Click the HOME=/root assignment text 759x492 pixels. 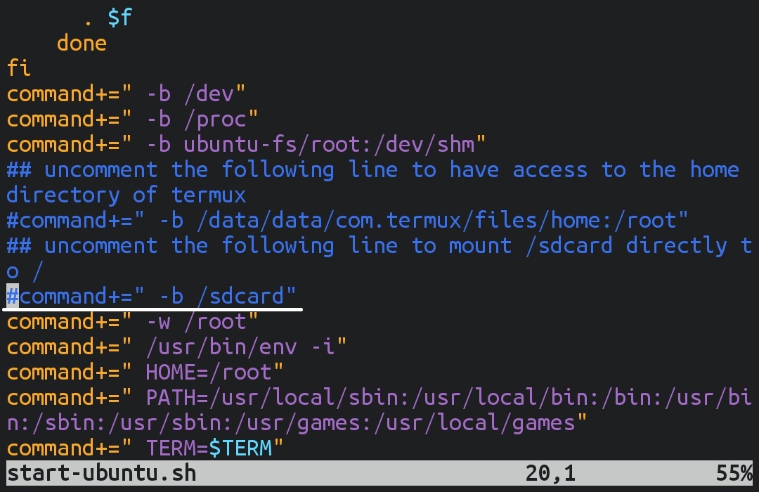coord(209,372)
